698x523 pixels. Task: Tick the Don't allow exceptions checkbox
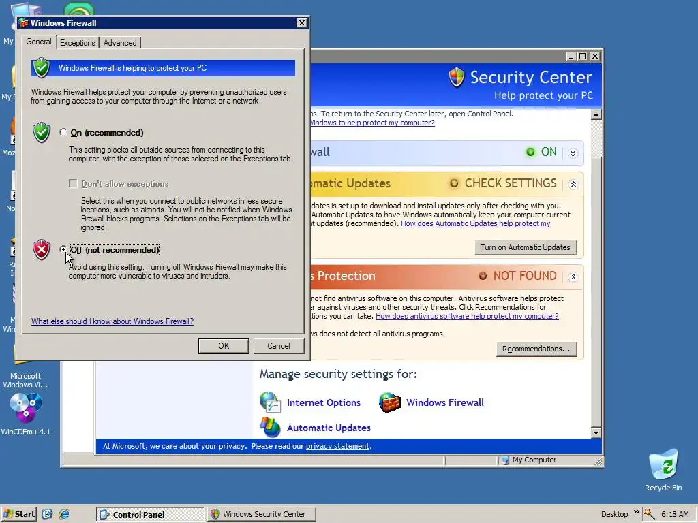pyautogui.click(x=73, y=184)
